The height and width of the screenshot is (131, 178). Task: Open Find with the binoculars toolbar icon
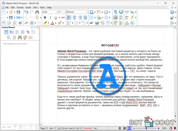coord(37,12)
